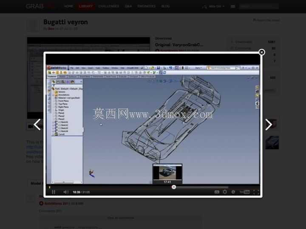Open the CHALLENGES navigation item

point(109,6)
